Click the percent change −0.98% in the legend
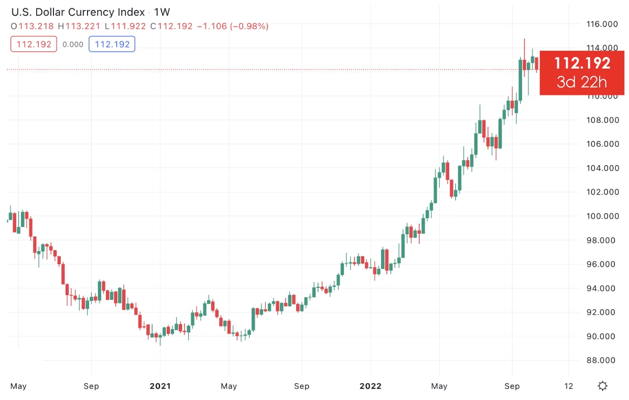The width and height of the screenshot is (629, 400). point(250,26)
